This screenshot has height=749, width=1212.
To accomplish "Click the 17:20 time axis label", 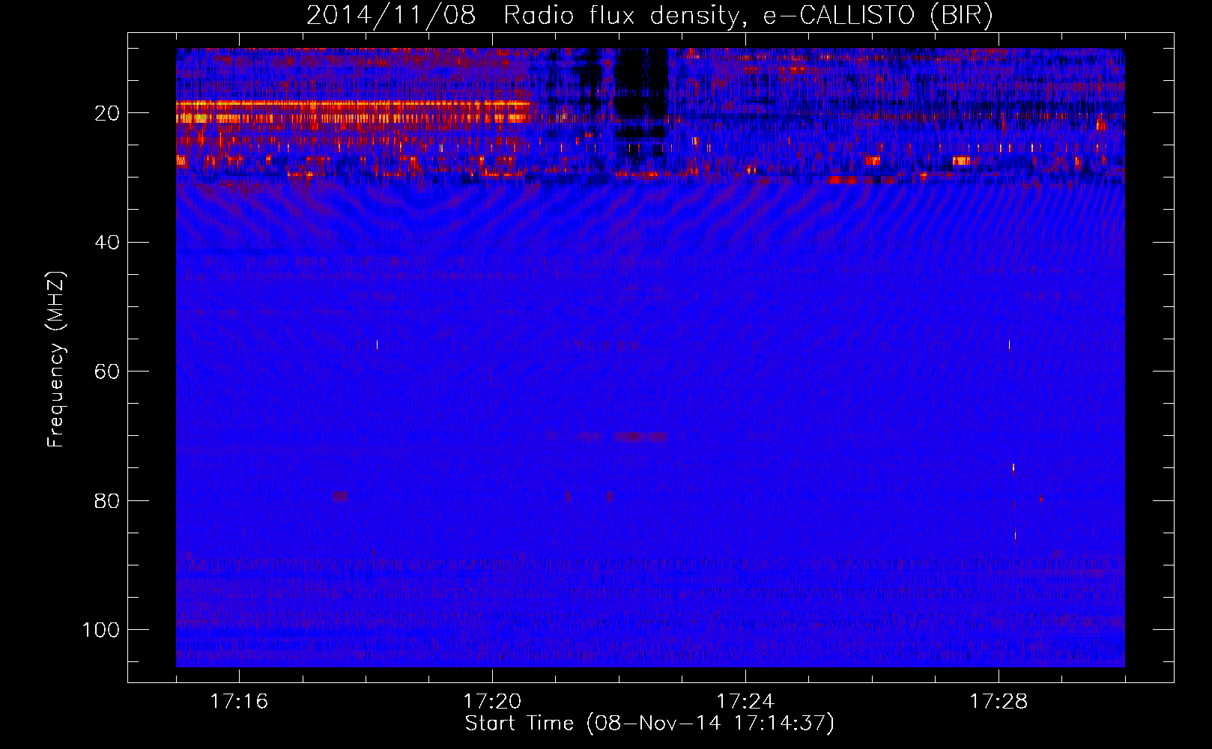I will 492,701.
